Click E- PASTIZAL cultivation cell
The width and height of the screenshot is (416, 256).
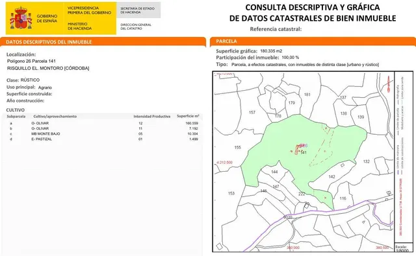click(42, 139)
